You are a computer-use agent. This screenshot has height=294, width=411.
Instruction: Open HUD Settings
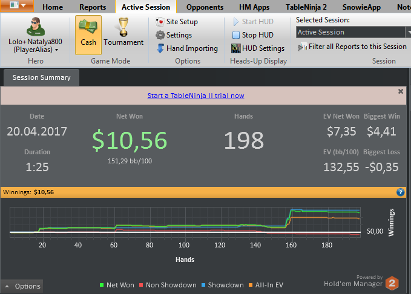click(x=258, y=48)
